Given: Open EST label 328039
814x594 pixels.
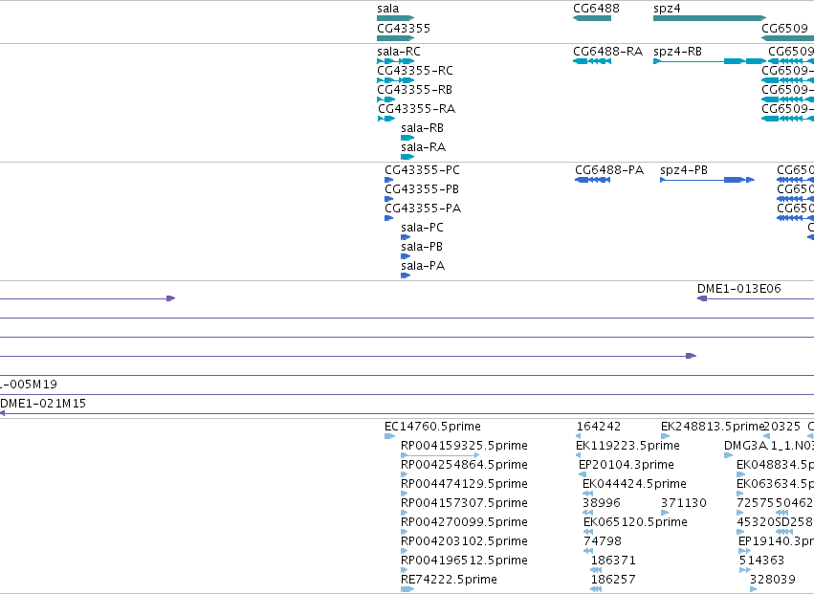Looking at the screenshot, I should 773,580.
